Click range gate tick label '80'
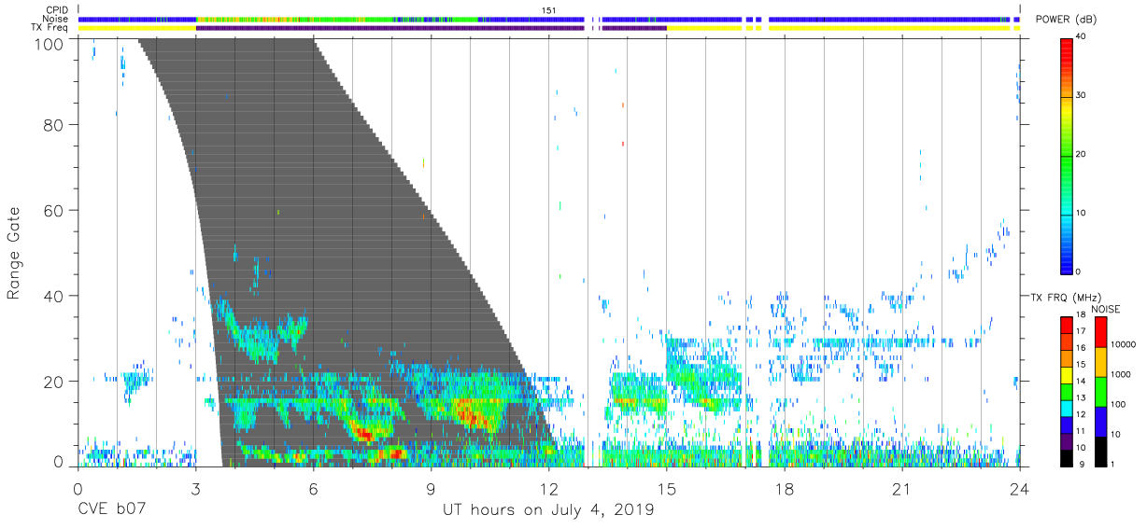Image resolution: width=1147 pixels, height=529 pixels. [x=54, y=124]
